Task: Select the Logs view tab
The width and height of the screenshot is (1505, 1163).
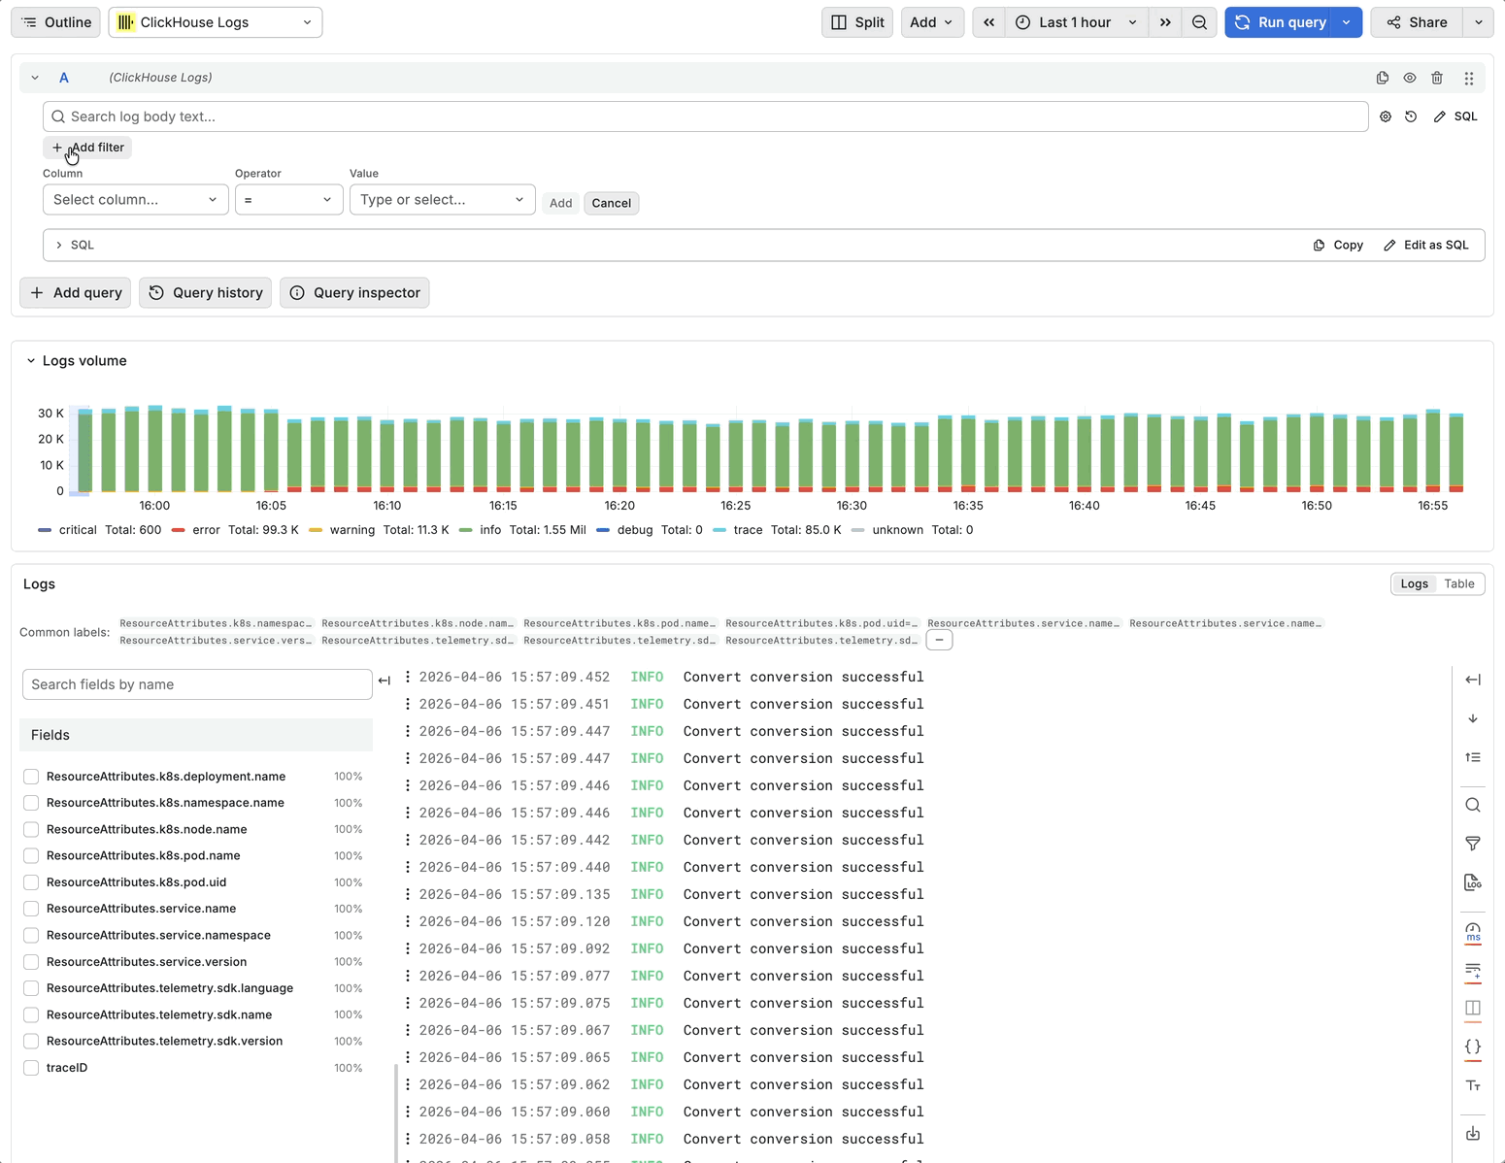Action: point(1414,583)
